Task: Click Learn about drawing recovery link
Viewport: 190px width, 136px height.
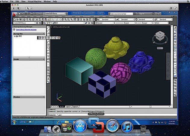Action: 26,30
